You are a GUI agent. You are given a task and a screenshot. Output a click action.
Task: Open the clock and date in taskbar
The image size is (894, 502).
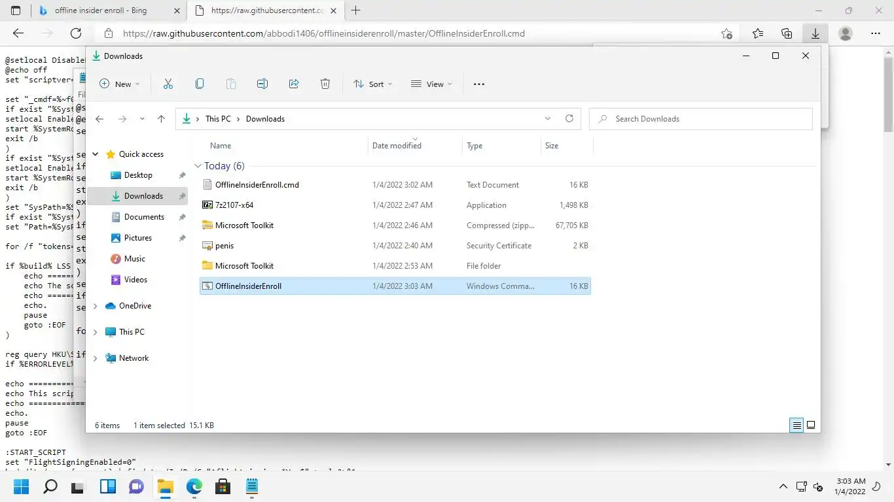coord(851,486)
